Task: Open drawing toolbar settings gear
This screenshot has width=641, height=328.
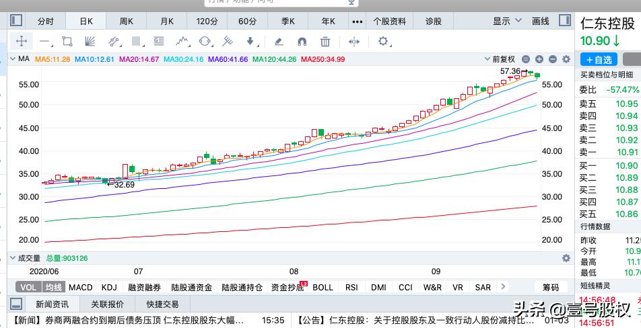Action: coord(383,41)
